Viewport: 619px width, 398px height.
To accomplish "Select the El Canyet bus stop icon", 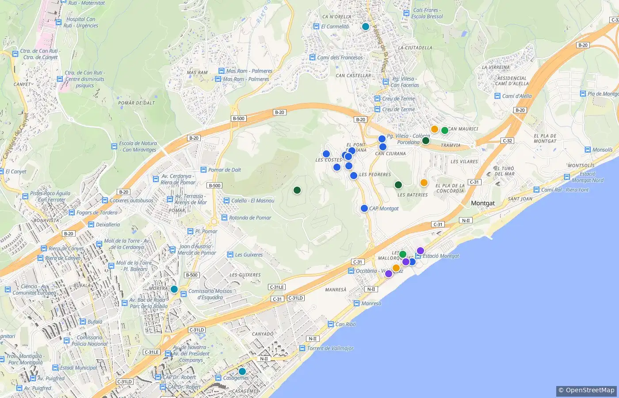I will pyautogui.click(x=1, y=172).
